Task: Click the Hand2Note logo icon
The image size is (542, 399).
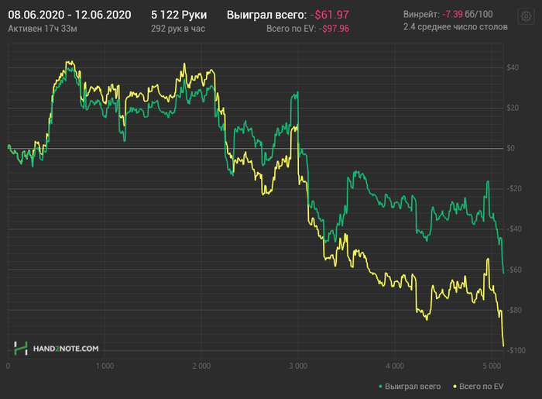Action: coord(20,348)
